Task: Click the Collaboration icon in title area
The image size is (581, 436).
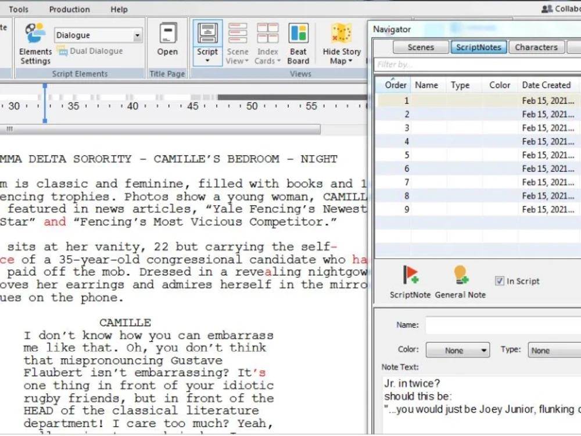Action: [x=547, y=9]
